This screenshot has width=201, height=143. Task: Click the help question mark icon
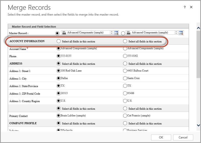pyautogui.click(x=185, y=7)
